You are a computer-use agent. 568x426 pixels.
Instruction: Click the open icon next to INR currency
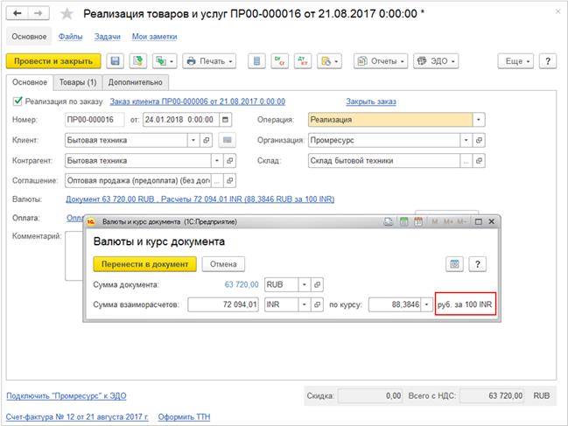[319, 304]
